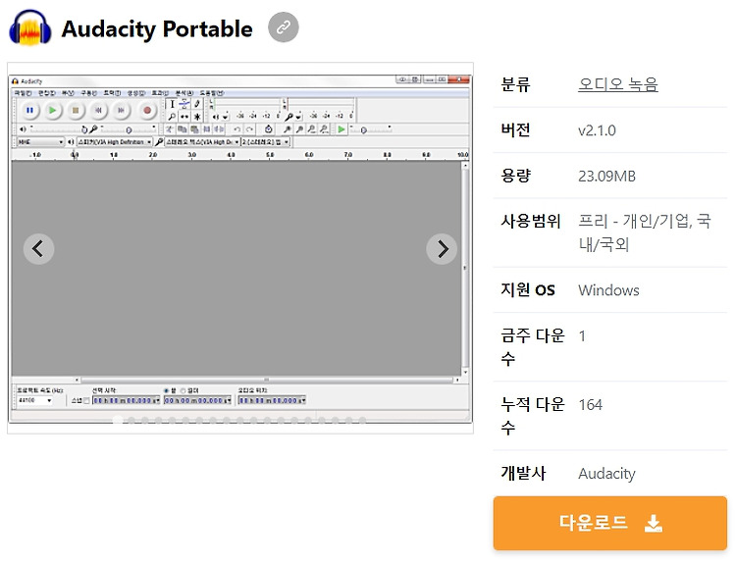Click the Fit Project zoom icon
The width and height of the screenshot is (736, 564).
325,129
